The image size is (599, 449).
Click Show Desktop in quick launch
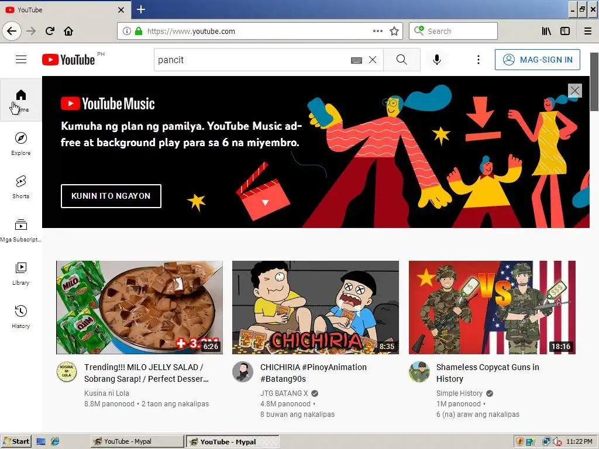(x=41, y=442)
